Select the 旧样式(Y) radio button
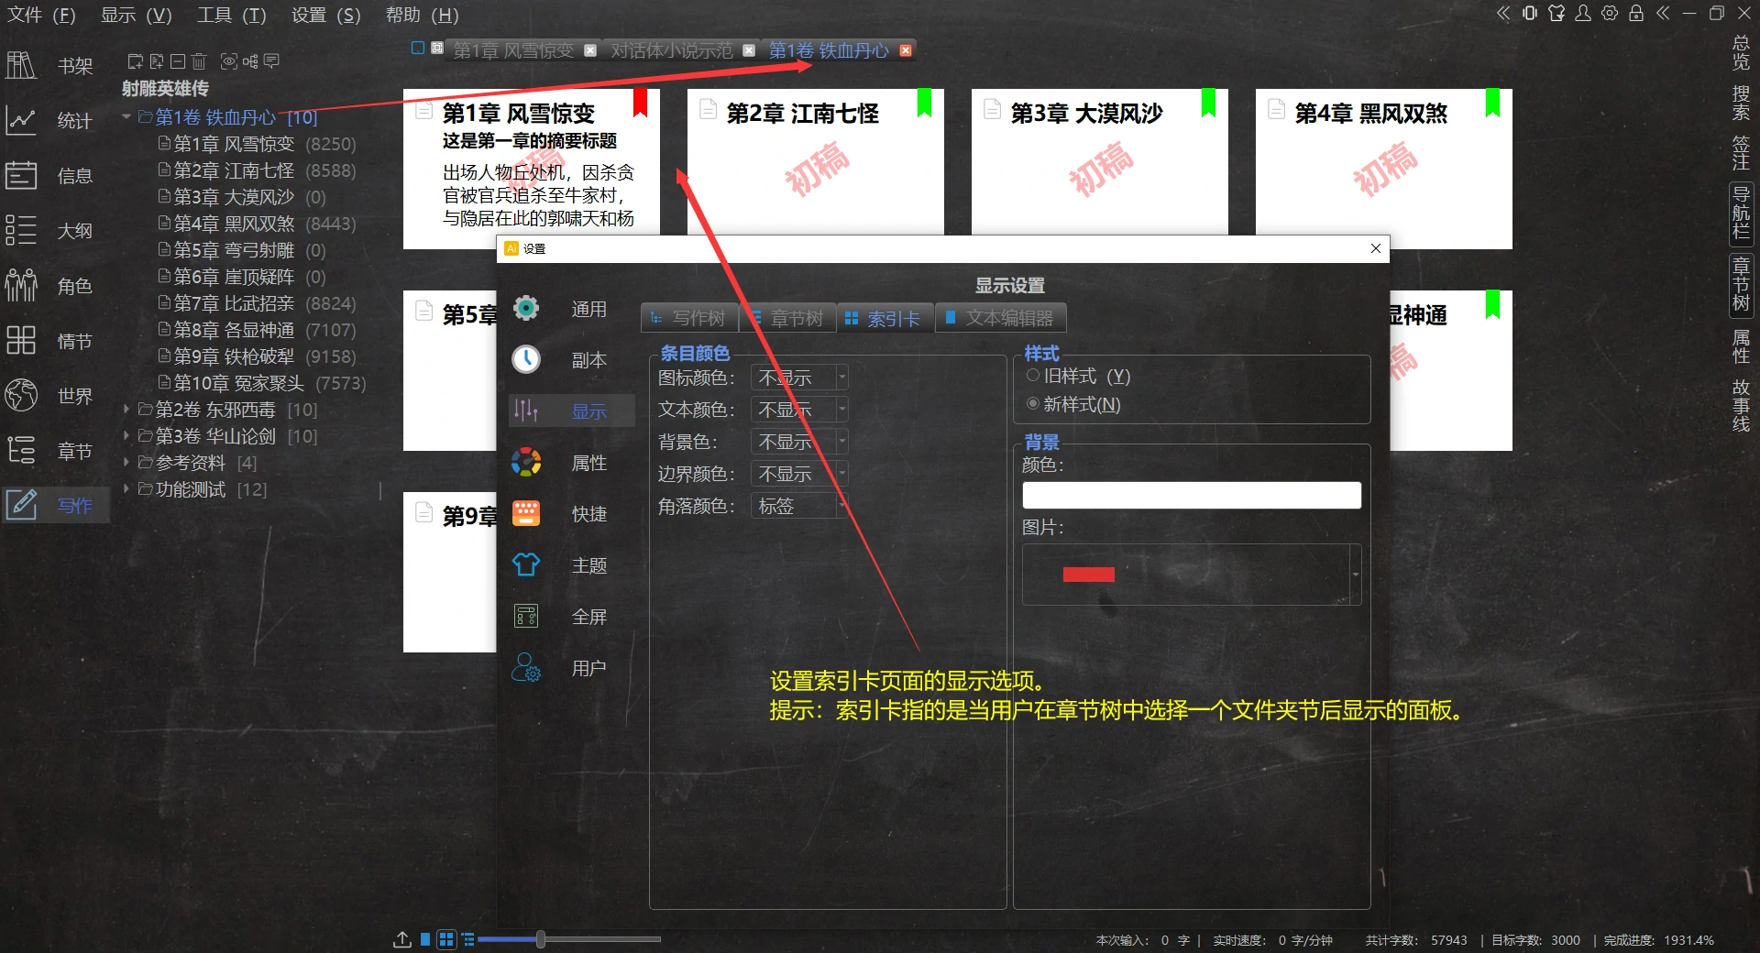Screen dimensions: 1760x953 tap(1033, 376)
